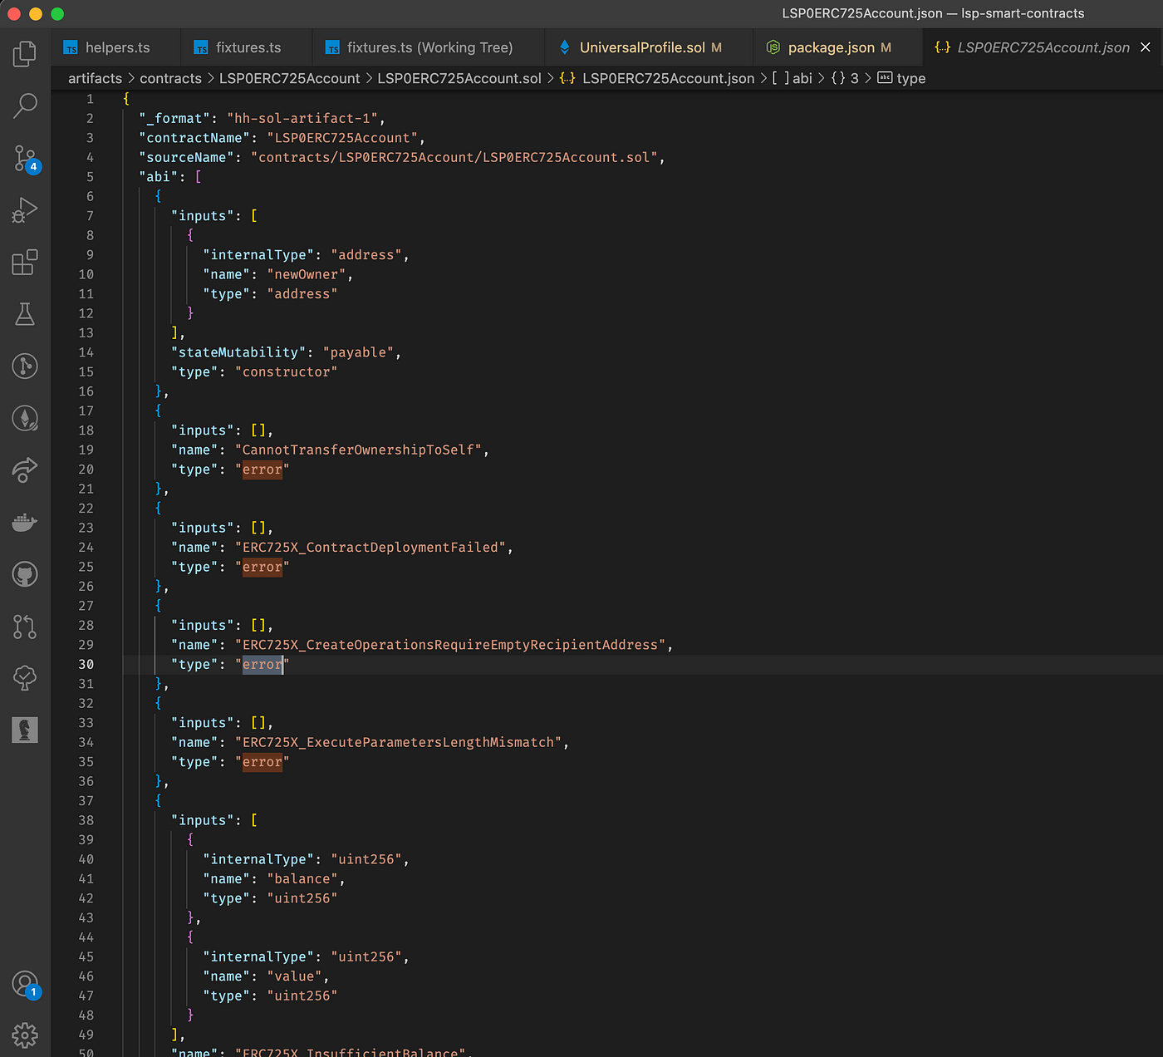Open the Pull Requests icon
Screen dimensions: 1163x1057
(25, 627)
